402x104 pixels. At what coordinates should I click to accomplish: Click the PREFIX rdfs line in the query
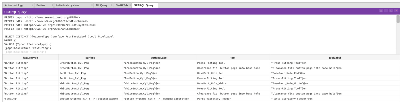[x=46, y=21]
